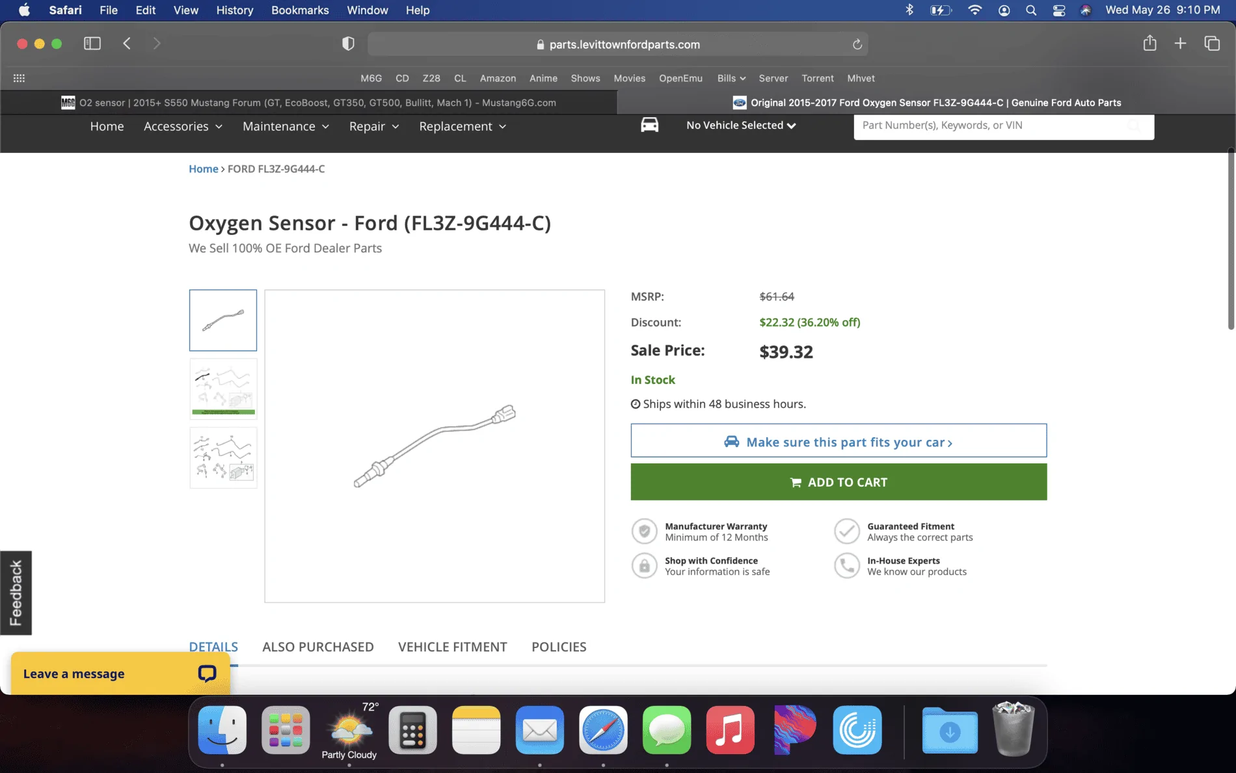Expand the Bills bookmarks folder

[x=731, y=78]
